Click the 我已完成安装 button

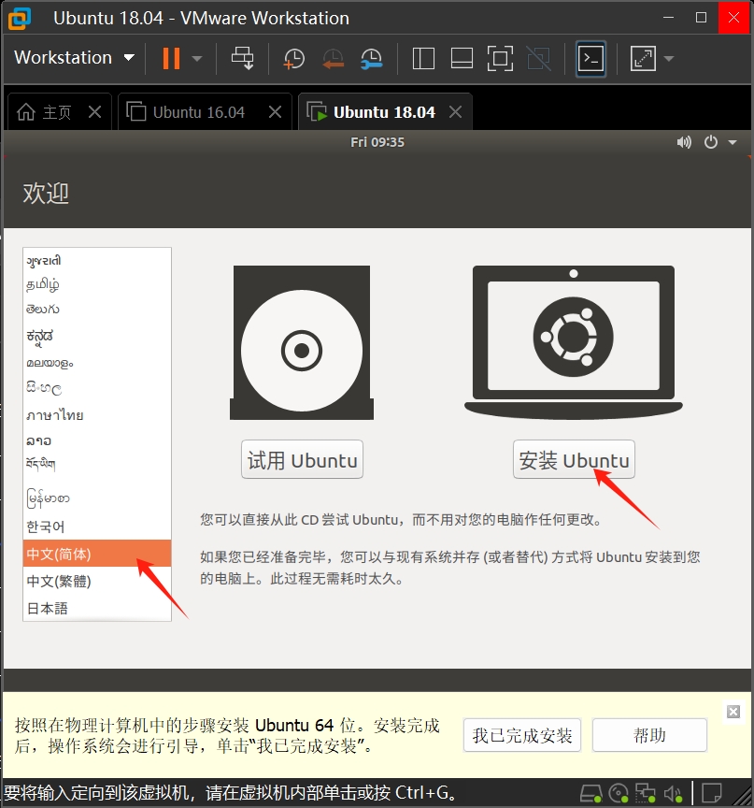(521, 735)
